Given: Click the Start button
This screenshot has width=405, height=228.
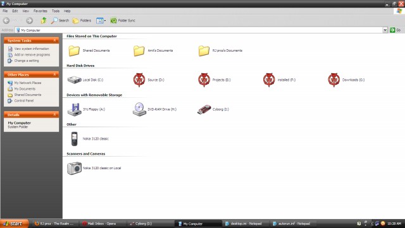Looking at the screenshot, I should pyautogui.click(x=14, y=224).
